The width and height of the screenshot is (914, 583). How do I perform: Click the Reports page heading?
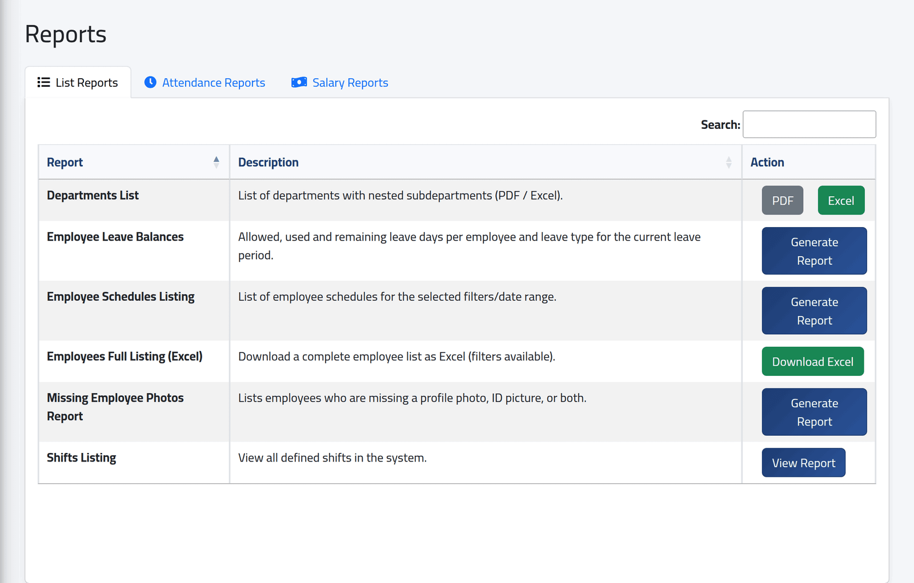coord(66,34)
